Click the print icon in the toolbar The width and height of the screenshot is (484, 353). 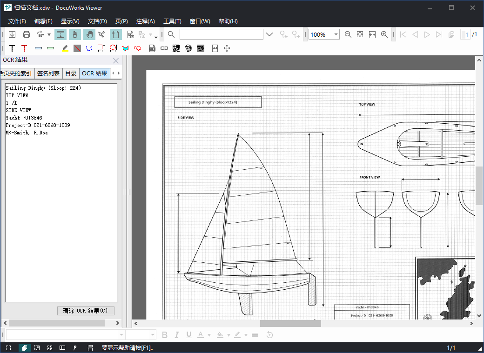27,34
